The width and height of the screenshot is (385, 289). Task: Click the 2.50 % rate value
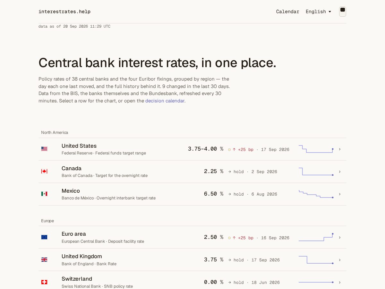[214, 237]
